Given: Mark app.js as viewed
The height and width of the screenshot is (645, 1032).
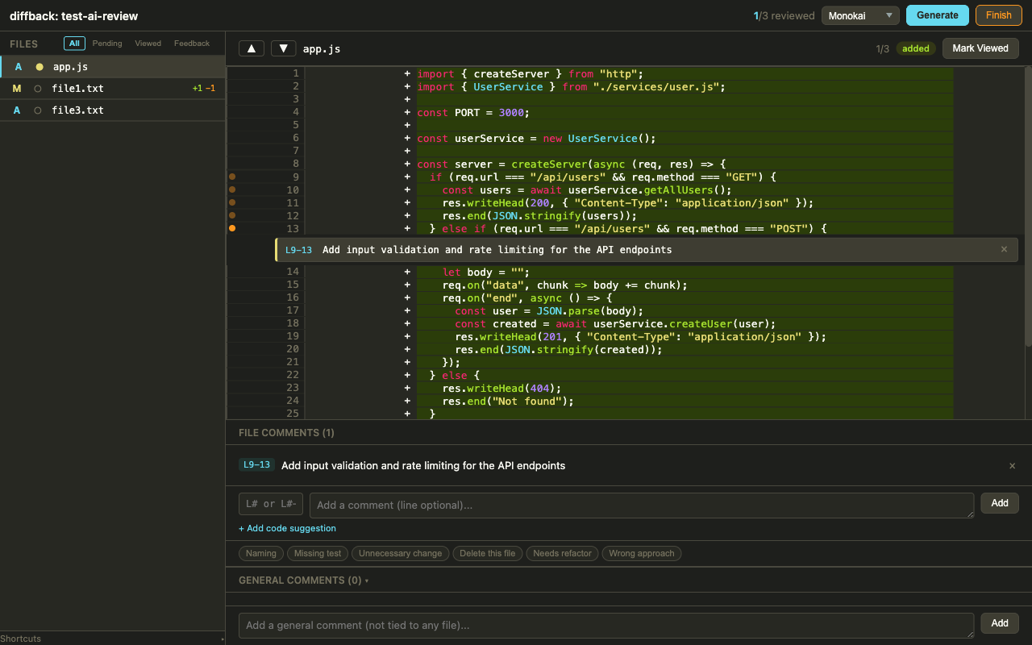Looking at the screenshot, I should [x=980, y=48].
